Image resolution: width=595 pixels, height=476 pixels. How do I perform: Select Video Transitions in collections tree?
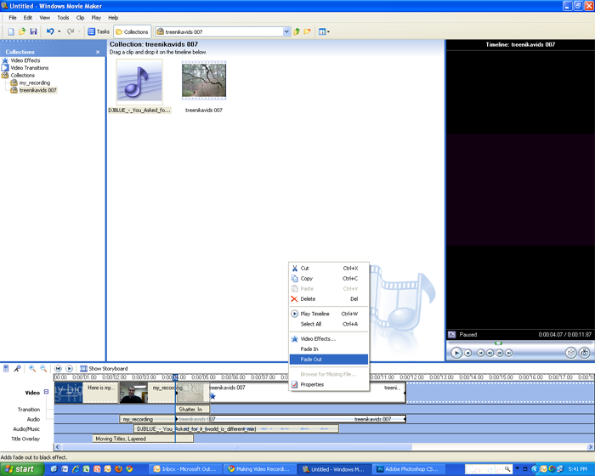[30, 68]
